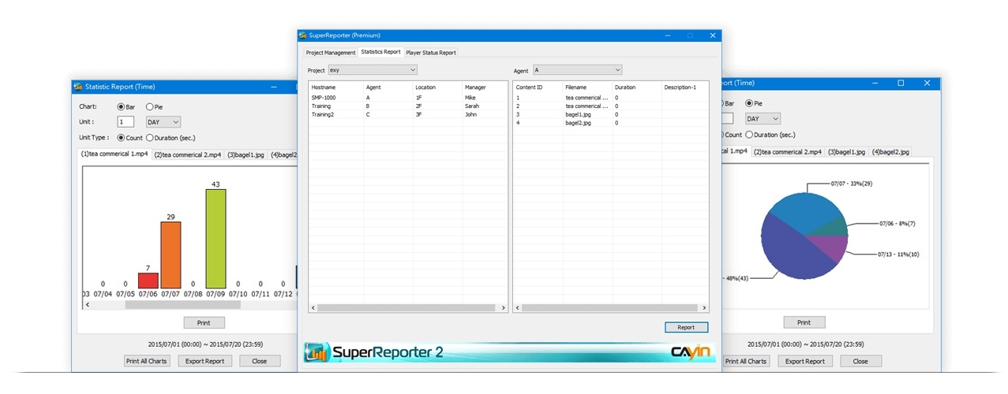Click the orange 07/07 bar
Screen dimensions: 1008x394
point(171,255)
